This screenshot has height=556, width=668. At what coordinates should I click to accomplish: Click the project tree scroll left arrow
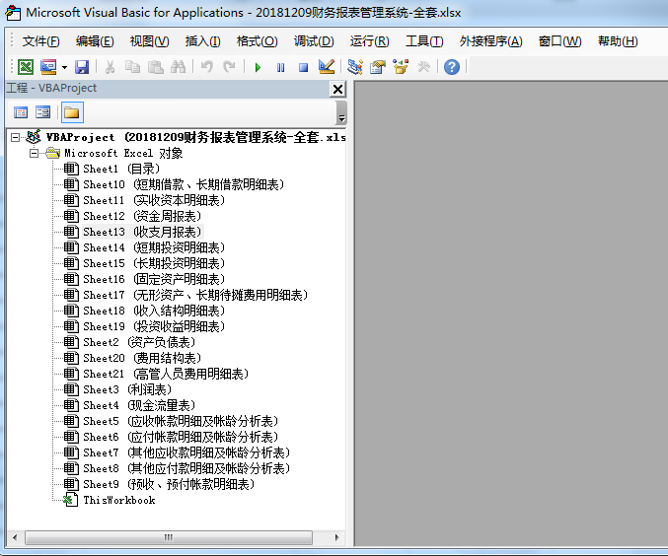16,537
